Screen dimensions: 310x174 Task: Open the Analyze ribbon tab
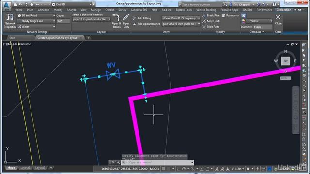coord(71,10)
